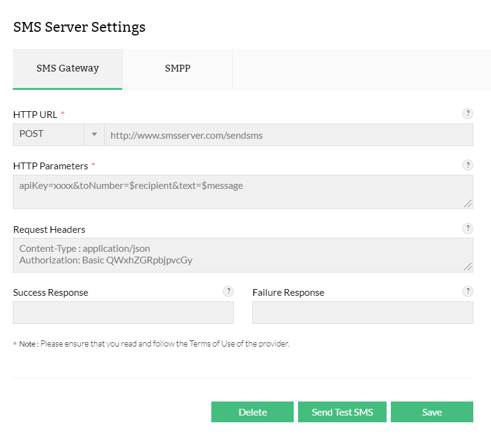This screenshot has width=491, height=440.
Task: Open the Success Response help tooltip
Action: [x=228, y=291]
